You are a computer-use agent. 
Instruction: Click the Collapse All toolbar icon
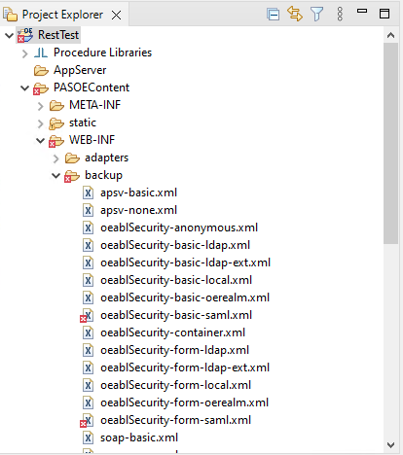point(273,15)
